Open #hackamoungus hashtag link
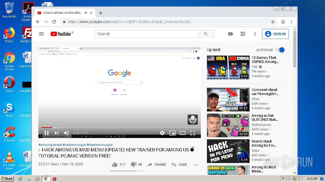 coord(74,145)
